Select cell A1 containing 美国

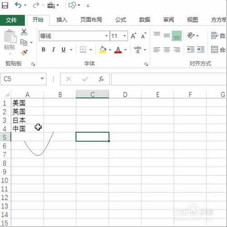tap(27, 103)
